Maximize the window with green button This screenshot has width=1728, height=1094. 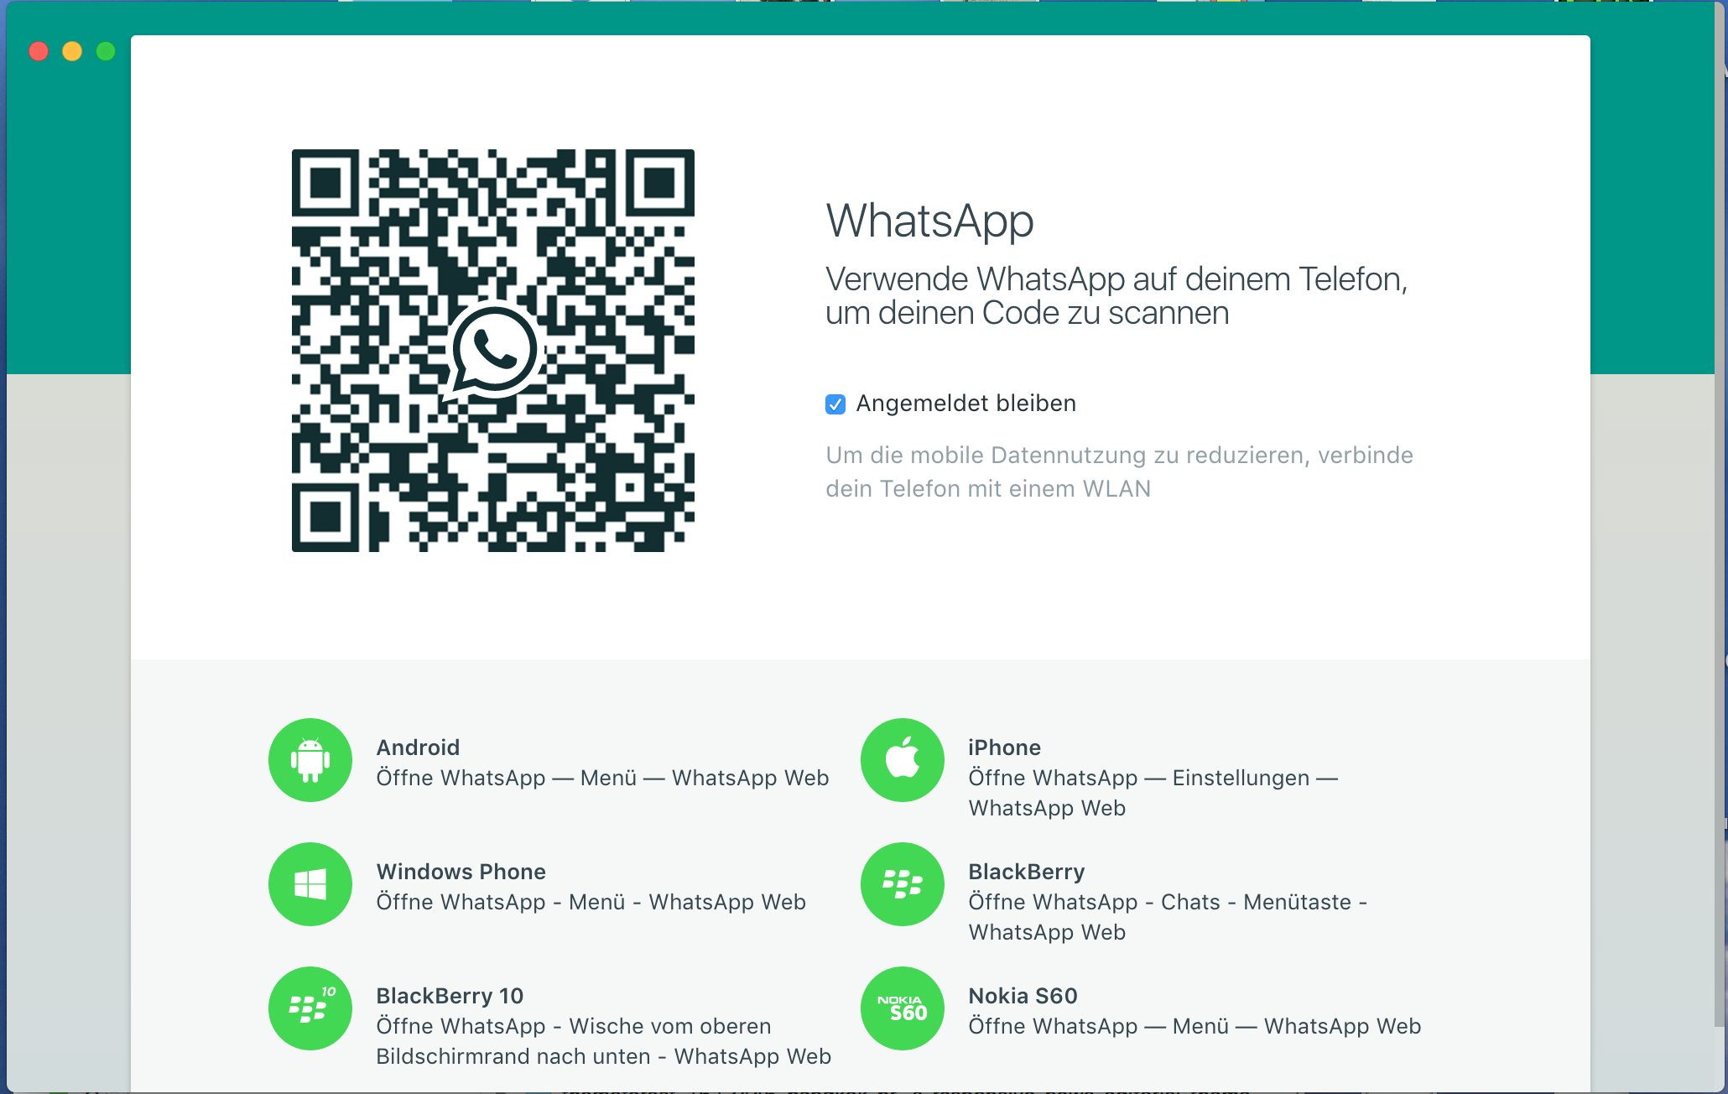click(106, 51)
